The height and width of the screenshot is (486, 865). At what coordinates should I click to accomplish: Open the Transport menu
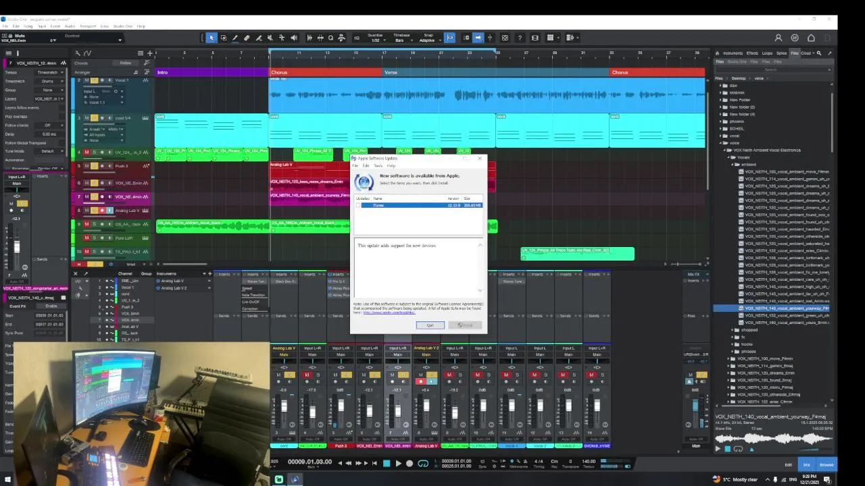point(88,26)
